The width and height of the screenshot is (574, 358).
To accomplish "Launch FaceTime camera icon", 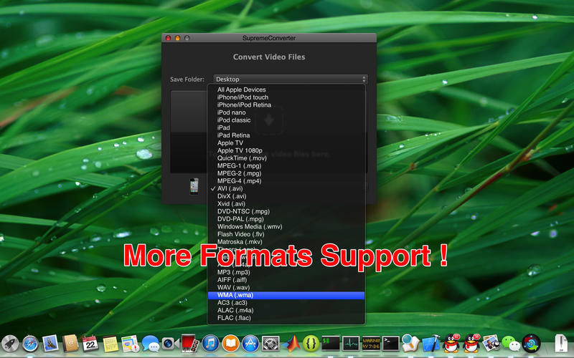I will coord(170,344).
